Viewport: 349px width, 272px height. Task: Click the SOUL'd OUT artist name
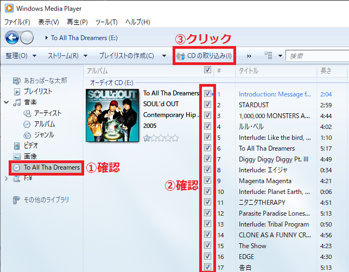[x=161, y=104]
